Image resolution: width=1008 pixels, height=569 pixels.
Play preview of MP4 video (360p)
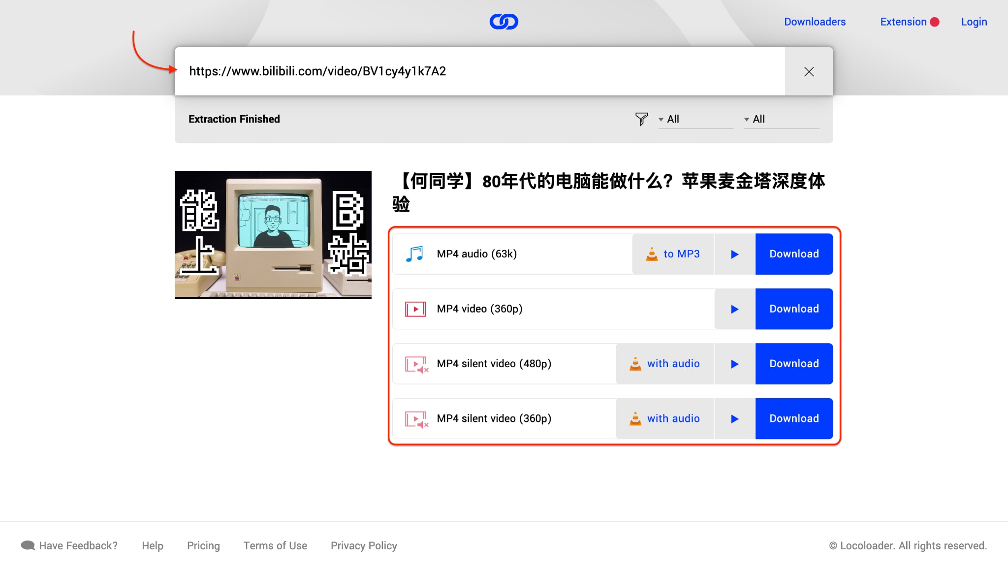[734, 309]
